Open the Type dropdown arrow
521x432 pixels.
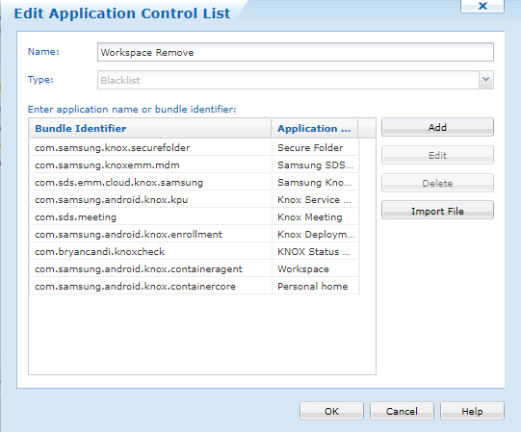(x=486, y=80)
